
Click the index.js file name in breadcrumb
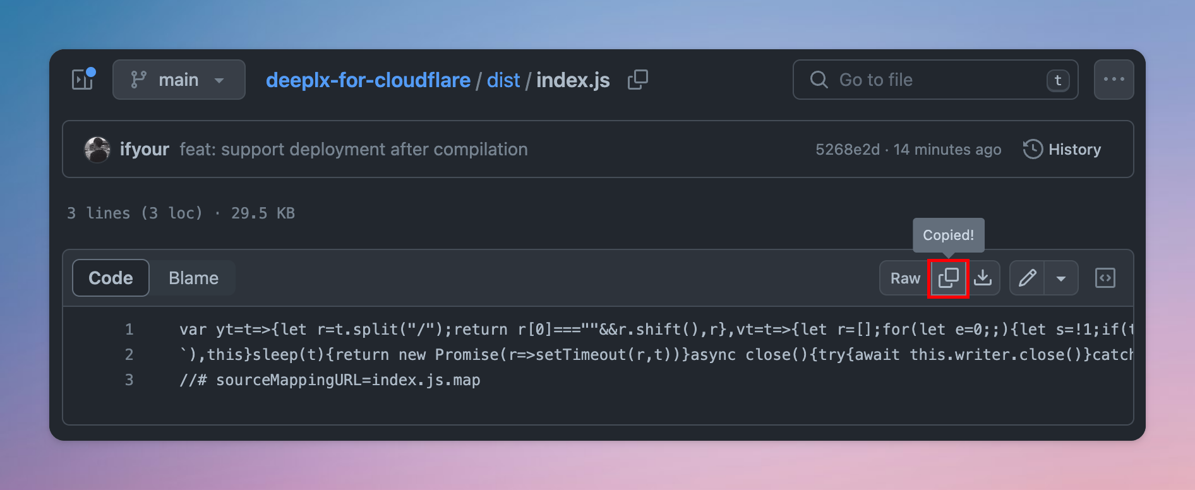pos(573,80)
